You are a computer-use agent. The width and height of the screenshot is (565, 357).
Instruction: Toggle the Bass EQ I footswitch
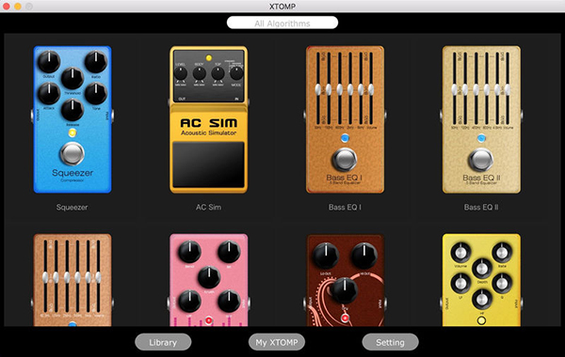pyautogui.click(x=345, y=160)
